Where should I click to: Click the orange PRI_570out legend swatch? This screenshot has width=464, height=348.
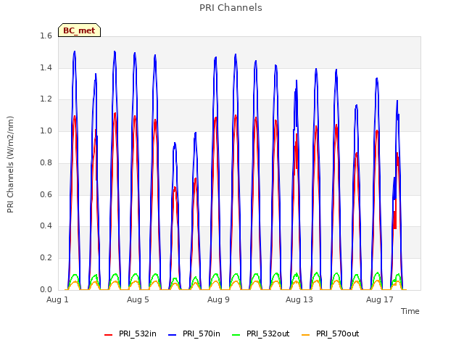point(306,335)
